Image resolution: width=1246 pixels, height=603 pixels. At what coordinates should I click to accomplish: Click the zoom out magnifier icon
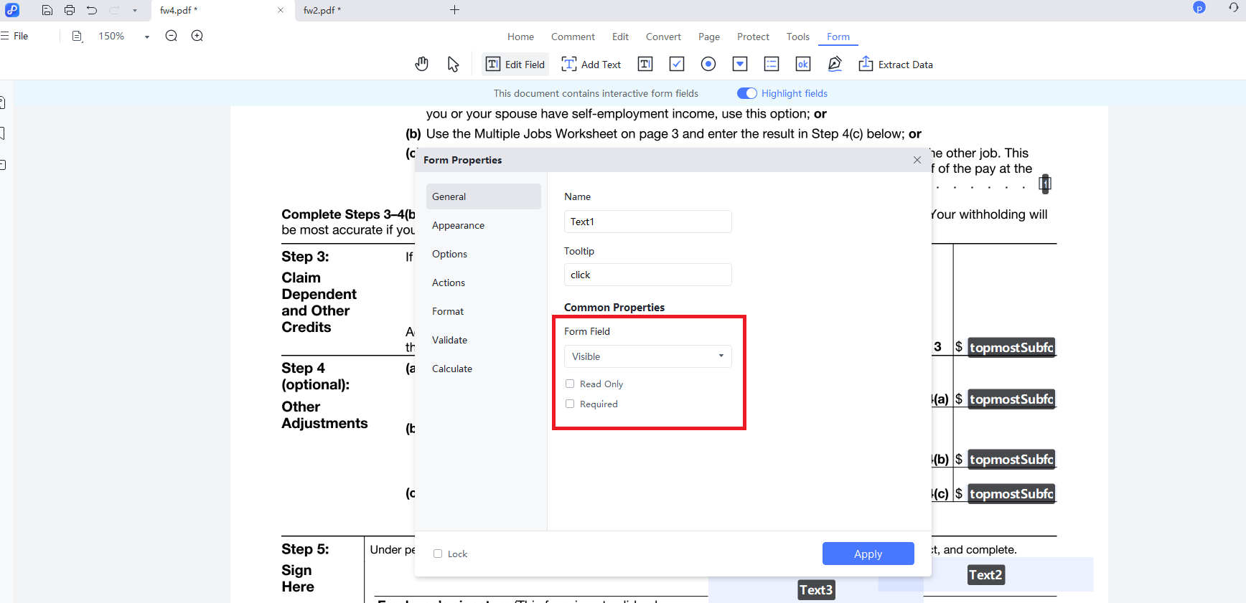171,36
